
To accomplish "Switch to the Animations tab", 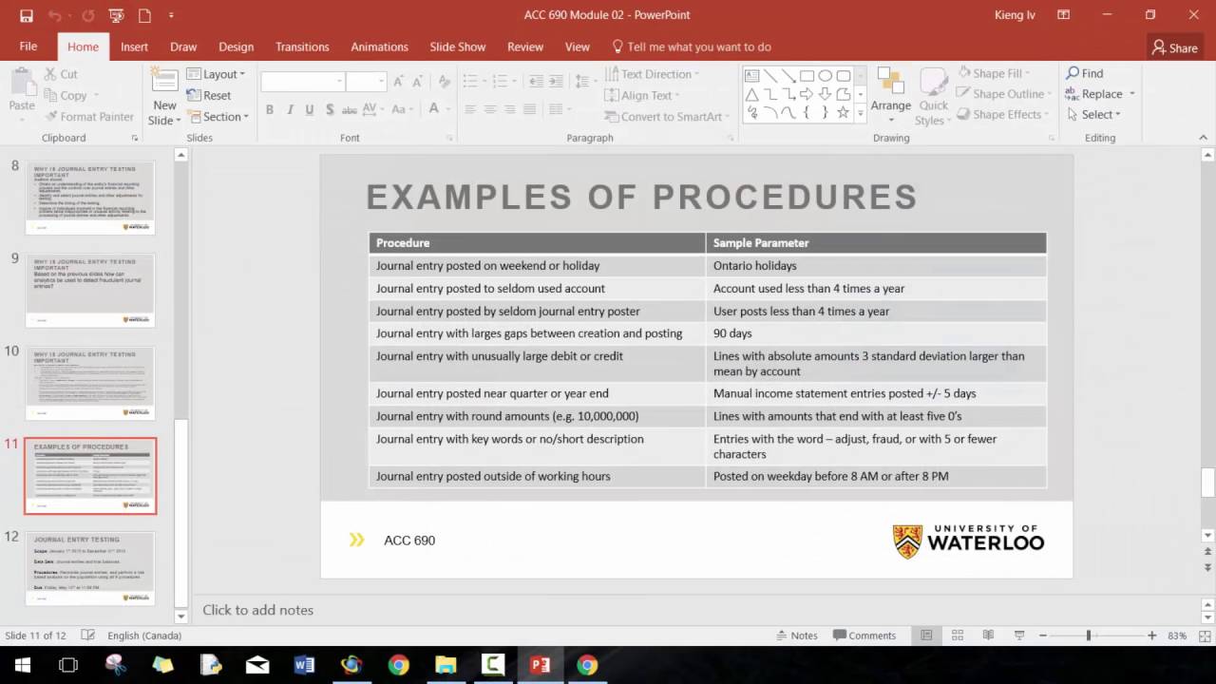I will point(379,47).
